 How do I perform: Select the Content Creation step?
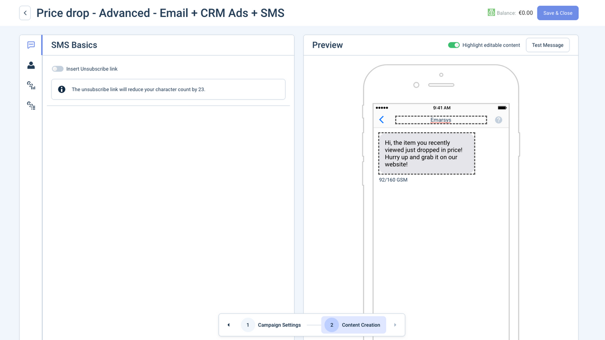[x=361, y=325]
